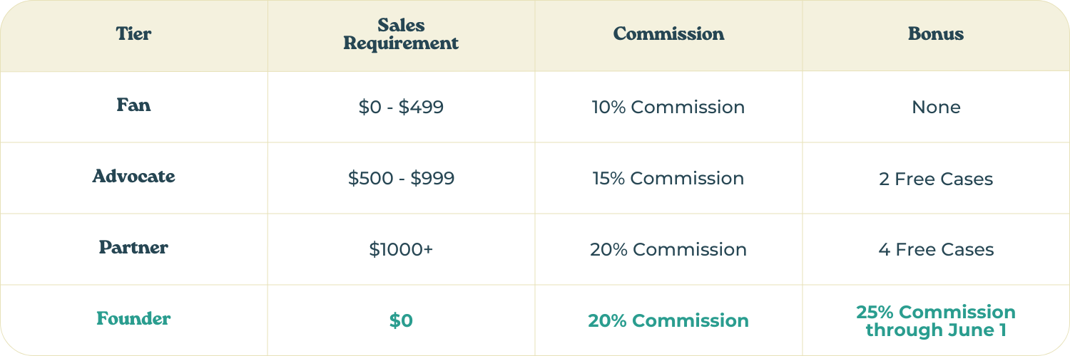Image resolution: width=1070 pixels, height=356 pixels.
Task: Click the $500 - $999 sales range
Action: (x=401, y=178)
